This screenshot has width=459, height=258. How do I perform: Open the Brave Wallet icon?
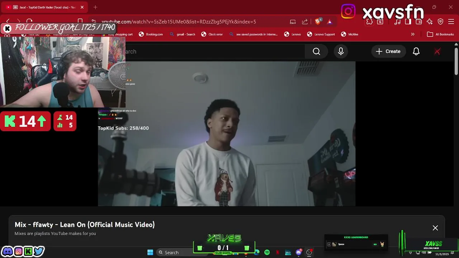point(418,22)
